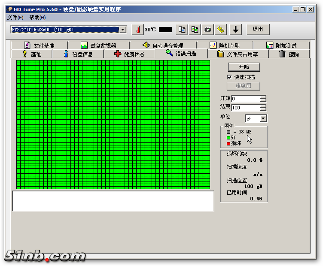The width and height of the screenshot is (323, 266).
Task: Click the disabled 速度图 button
Action: pos(243,86)
